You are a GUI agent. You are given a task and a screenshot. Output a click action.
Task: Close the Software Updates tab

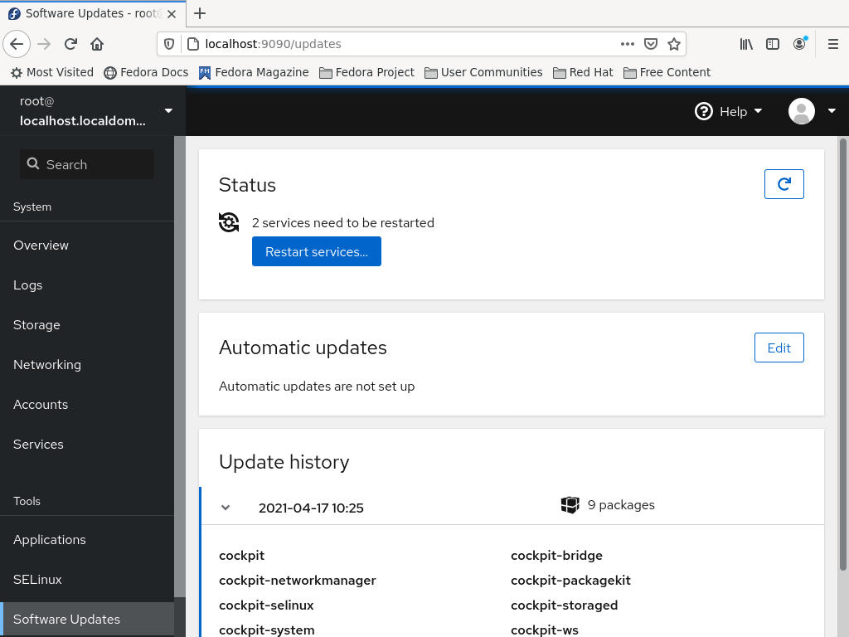(x=172, y=14)
